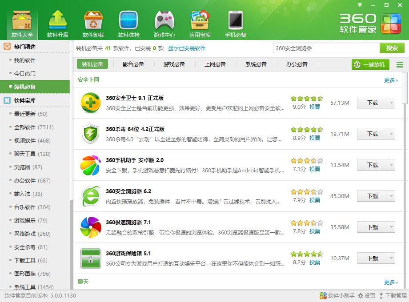409x302 pixels.
Task: Switch to the 游戏必备 tab
Action: pos(174,64)
